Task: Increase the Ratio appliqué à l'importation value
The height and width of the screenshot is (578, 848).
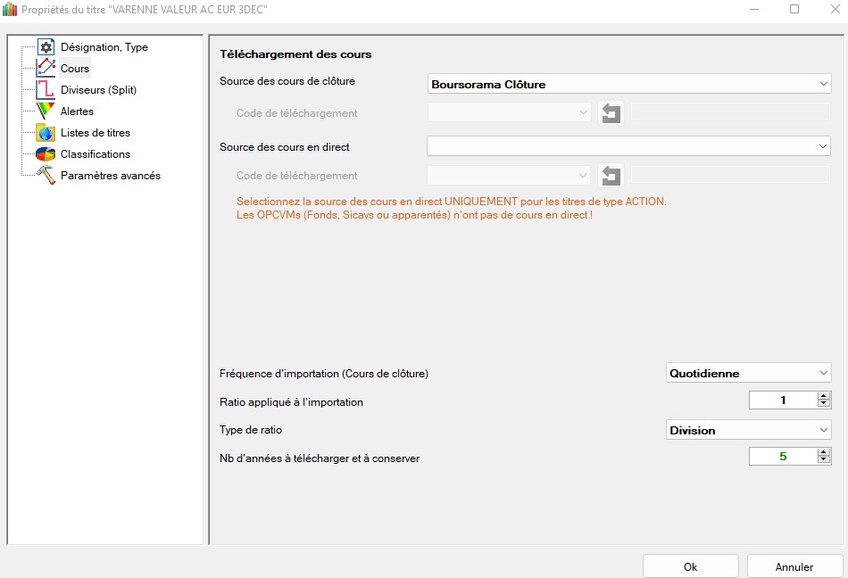Action: tap(823, 397)
